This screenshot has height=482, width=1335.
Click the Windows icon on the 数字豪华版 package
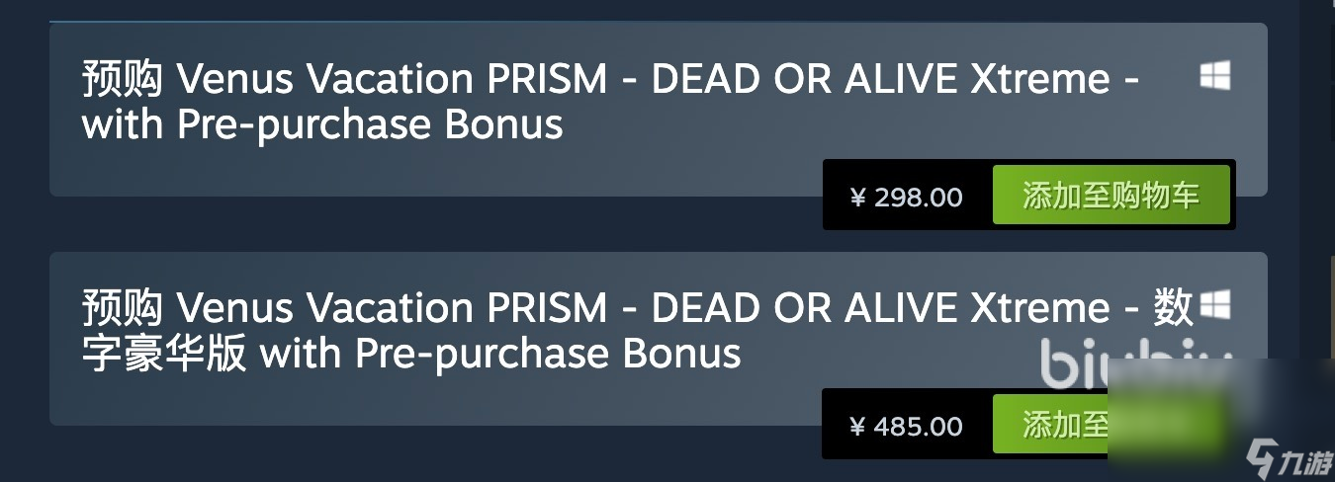point(1215,304)
